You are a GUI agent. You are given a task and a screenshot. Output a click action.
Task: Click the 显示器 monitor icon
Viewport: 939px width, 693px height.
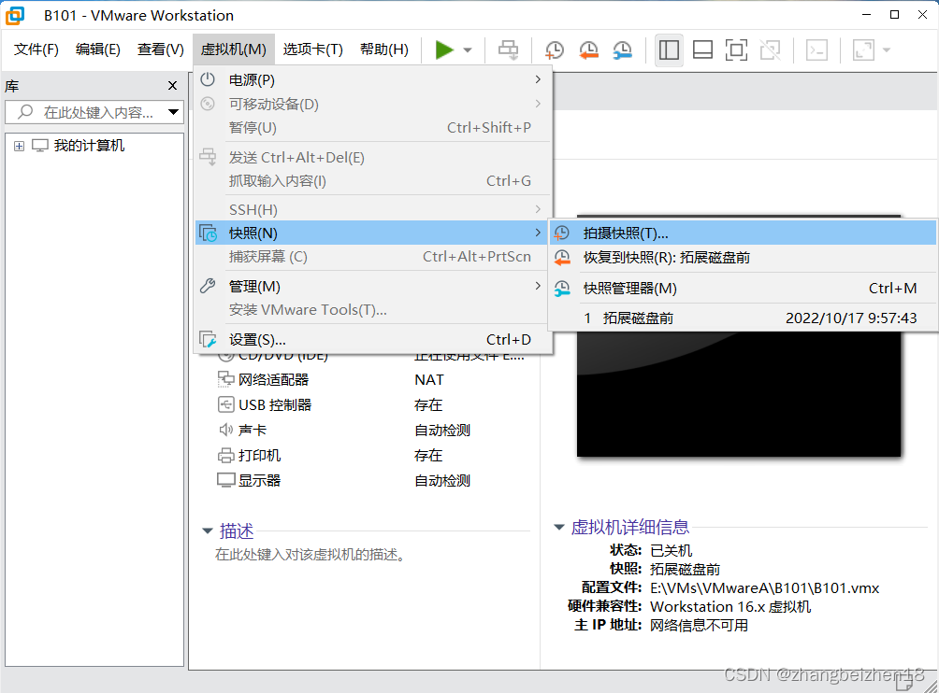[225, 480]
